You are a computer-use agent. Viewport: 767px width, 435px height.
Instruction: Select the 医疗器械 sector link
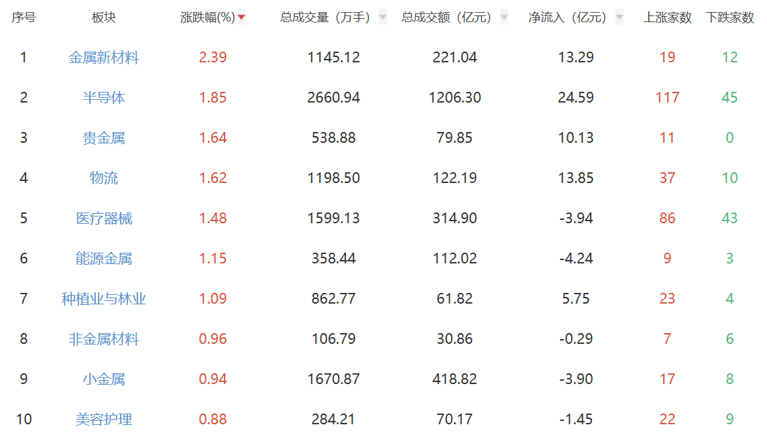pos(104,219)
